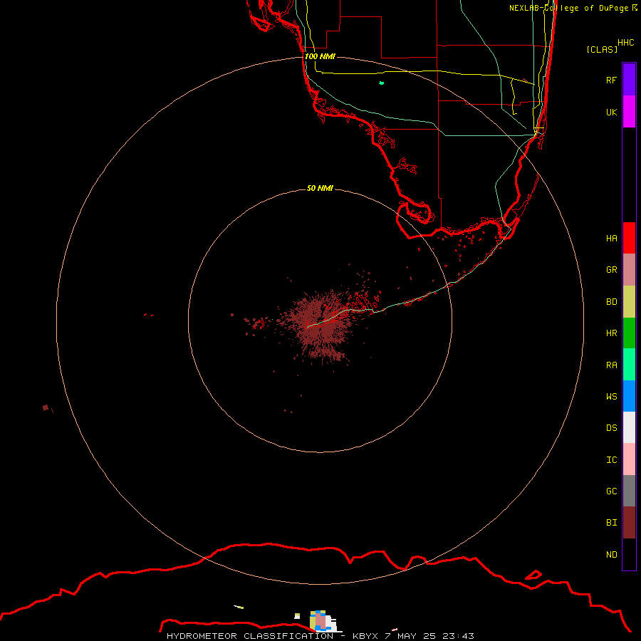Click the RF purple legend swatch
This screenshot has width=641, height=641.
629,80
